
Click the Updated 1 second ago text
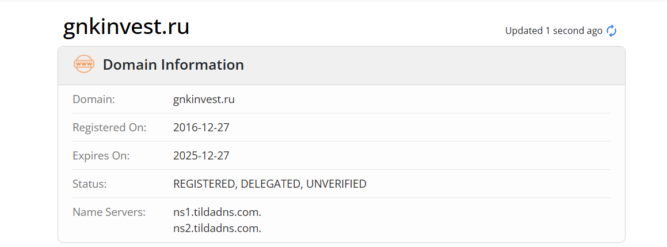[x=554, y=31]
